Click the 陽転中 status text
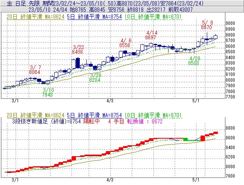244x185 pixels. pos(91,121)
